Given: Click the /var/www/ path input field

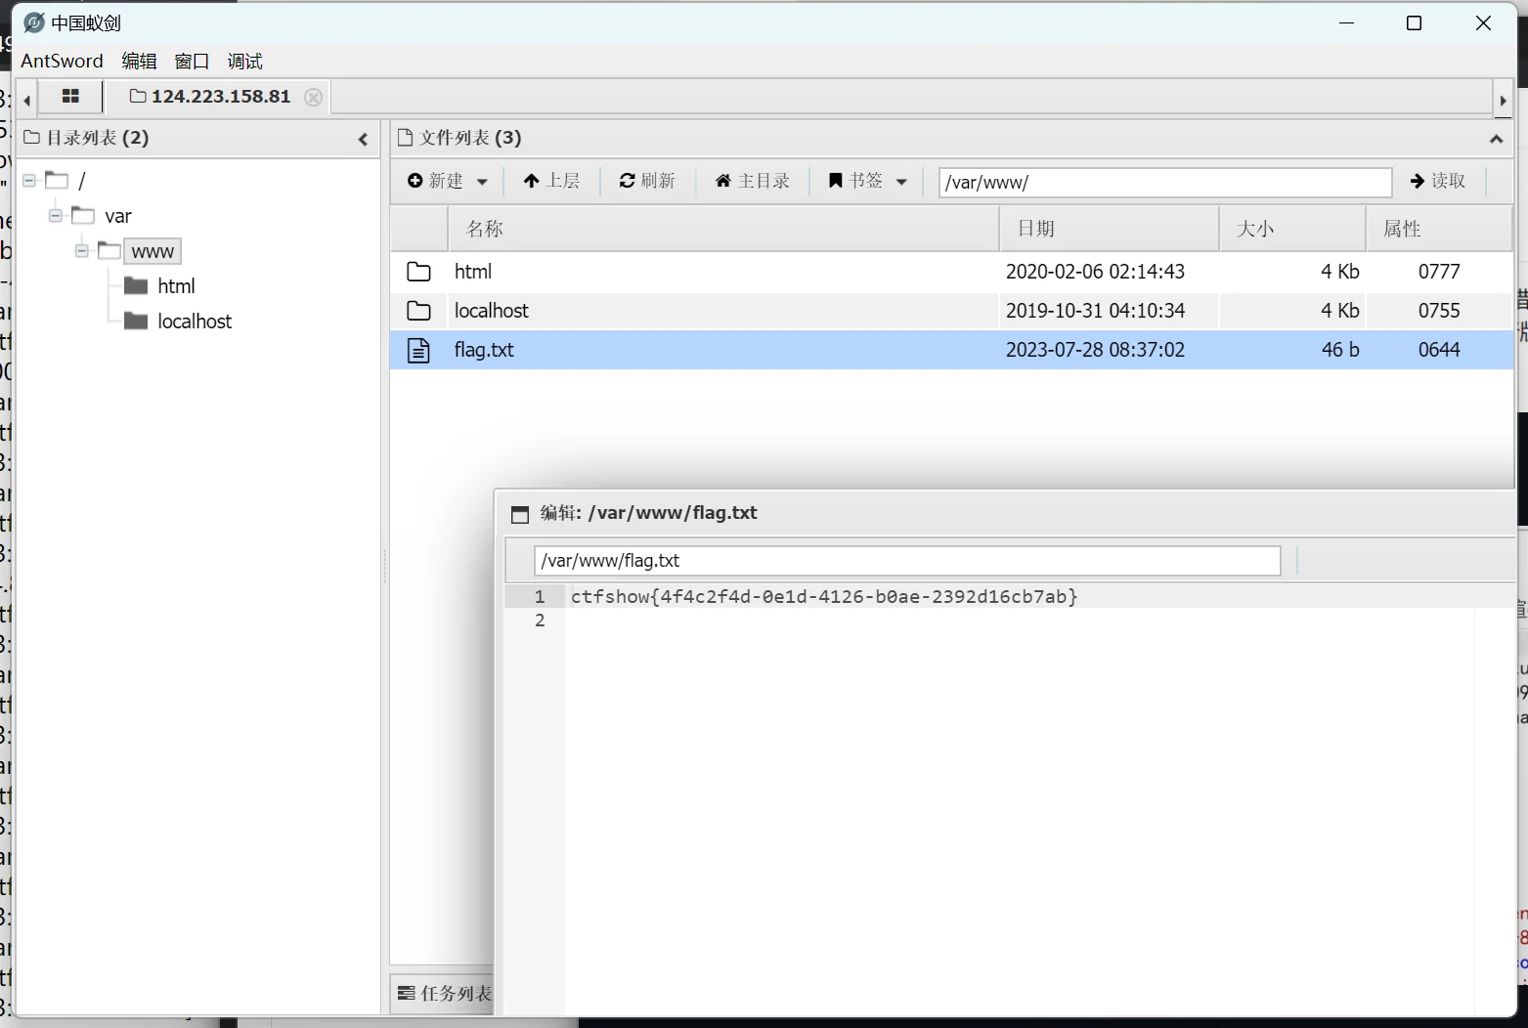Looking at the screenshot, I should point(1163,182).
